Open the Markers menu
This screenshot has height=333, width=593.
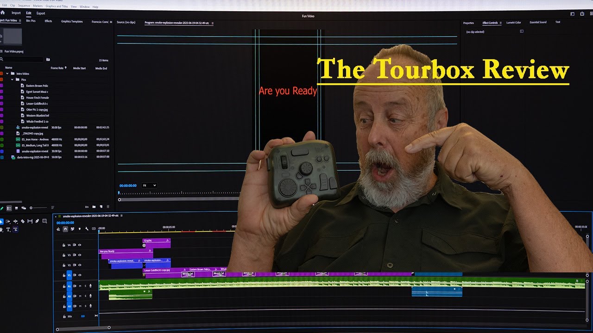38,6
